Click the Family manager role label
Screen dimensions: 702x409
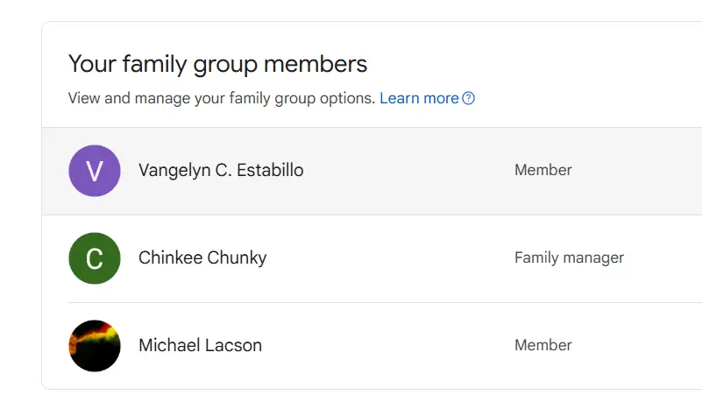click(x=569, y=257)
